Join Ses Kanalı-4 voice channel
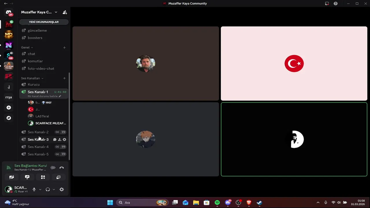The height and width of the screenshot is (208, 370). (44, 147)
